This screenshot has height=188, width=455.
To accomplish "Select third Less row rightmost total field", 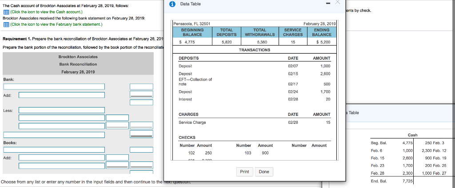I will 141,126.
